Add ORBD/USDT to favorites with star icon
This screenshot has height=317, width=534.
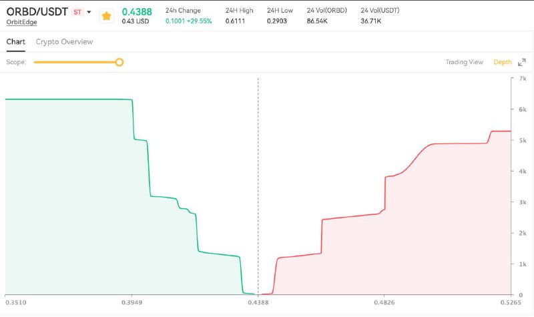click(106, 15)
